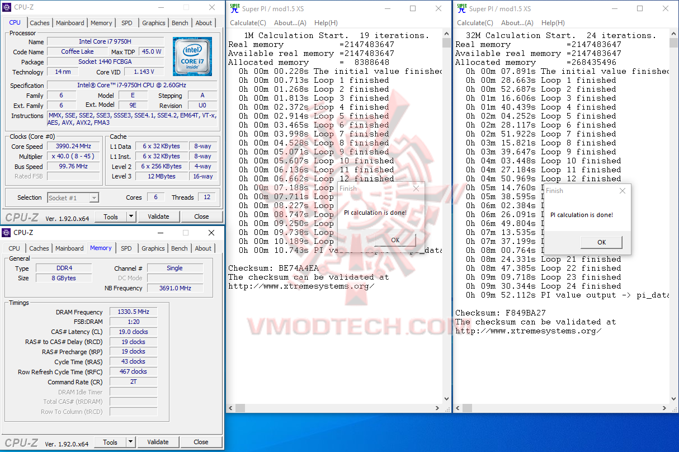
Task: Click Max TDP value 45.0 W
Action: tap(151, 51)
